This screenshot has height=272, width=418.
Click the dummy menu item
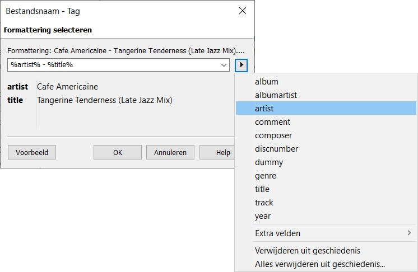pos(269,162)
